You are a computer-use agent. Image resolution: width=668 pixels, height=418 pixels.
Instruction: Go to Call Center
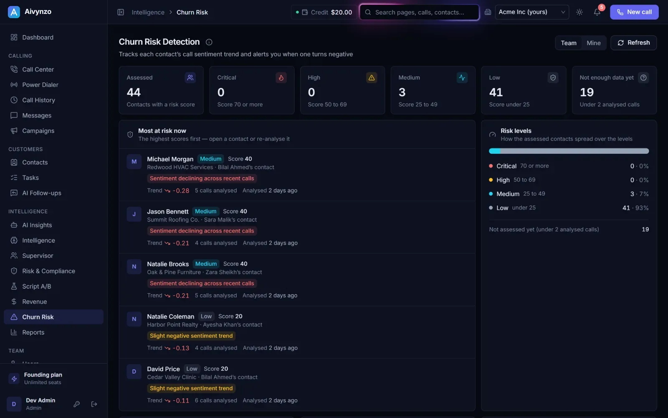click(53, 69)
